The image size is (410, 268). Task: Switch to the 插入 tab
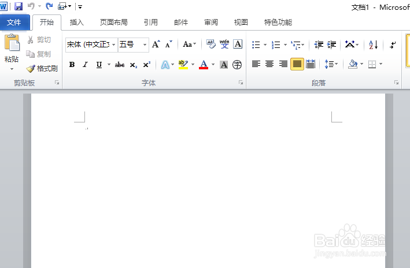tap(76, 23)
